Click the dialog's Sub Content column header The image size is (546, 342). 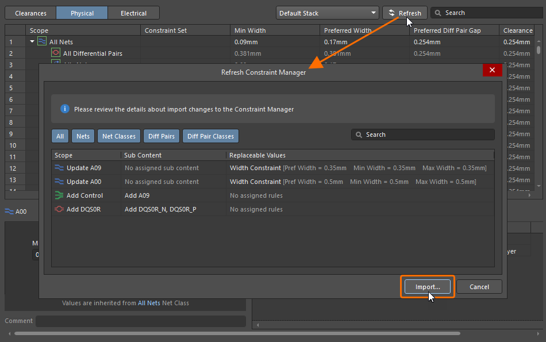tap(173, 155)
